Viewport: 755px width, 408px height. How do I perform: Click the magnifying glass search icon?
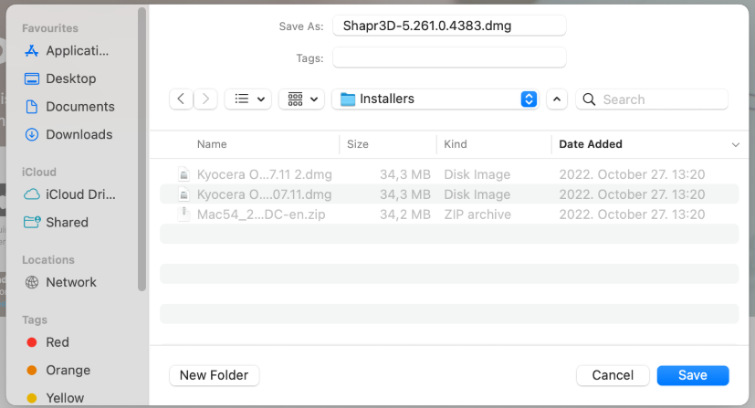coord(589,99)
